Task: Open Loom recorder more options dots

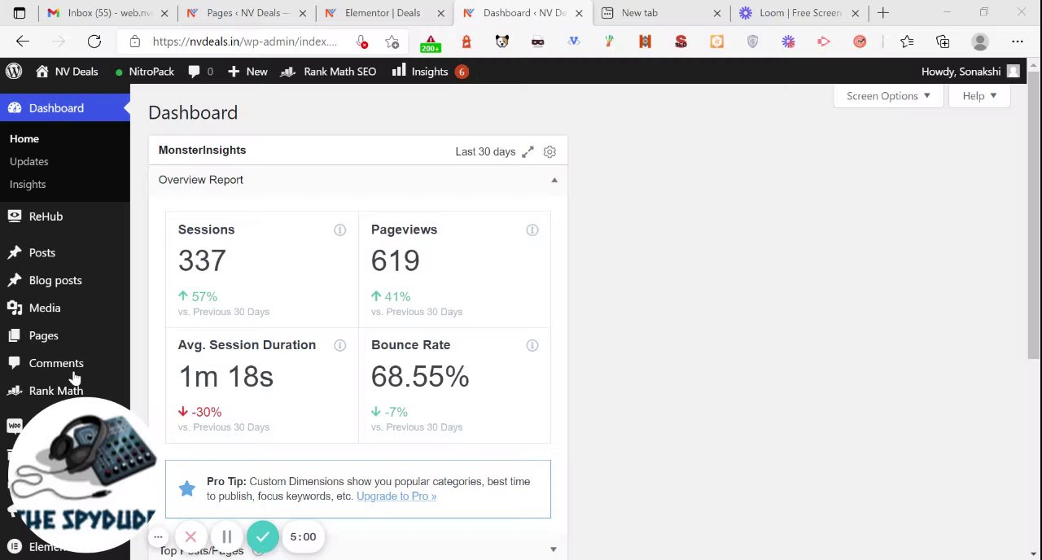Action: pyautogui.click(x=158, y=536)
